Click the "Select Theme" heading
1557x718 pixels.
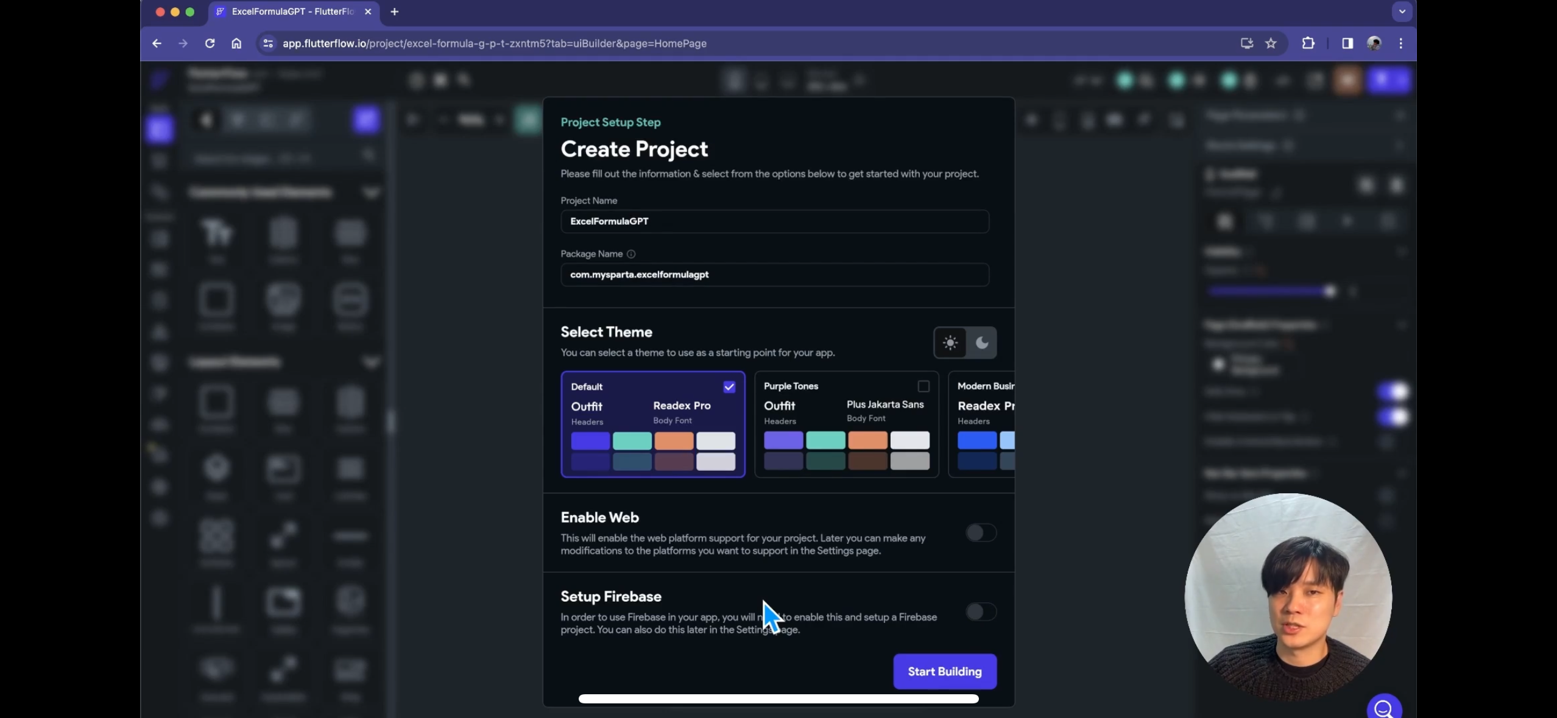tap(606, 332)
